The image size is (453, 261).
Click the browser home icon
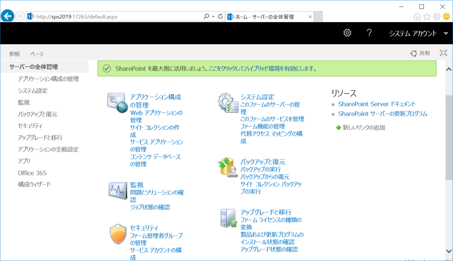[x=417, y=16]
